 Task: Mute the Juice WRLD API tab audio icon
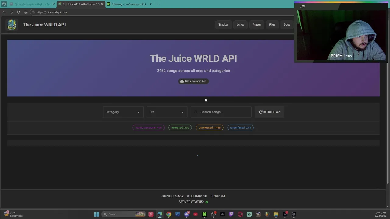click(x=65, y=4)
